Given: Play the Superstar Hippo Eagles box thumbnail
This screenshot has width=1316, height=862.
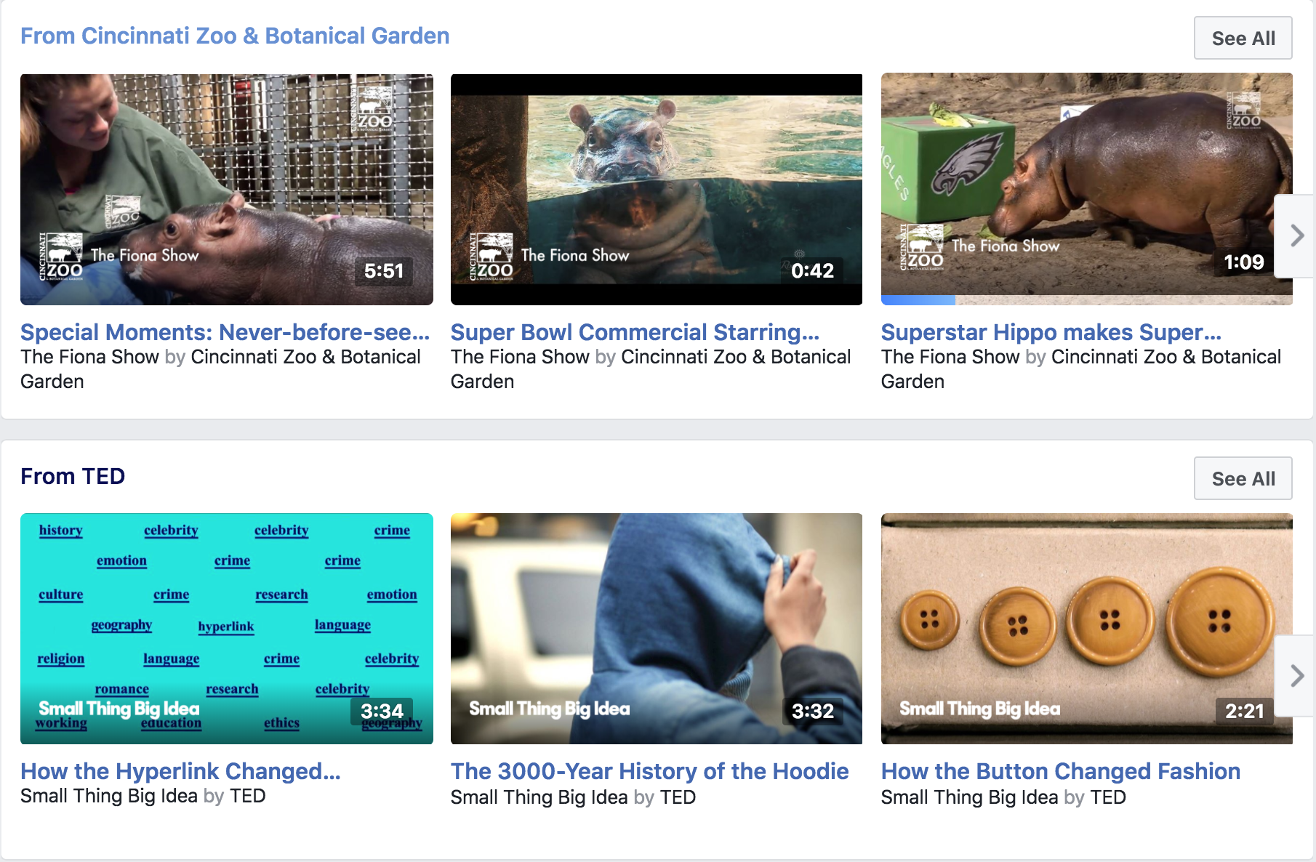Looking at the screenshot, I should tap(1087, 190).
